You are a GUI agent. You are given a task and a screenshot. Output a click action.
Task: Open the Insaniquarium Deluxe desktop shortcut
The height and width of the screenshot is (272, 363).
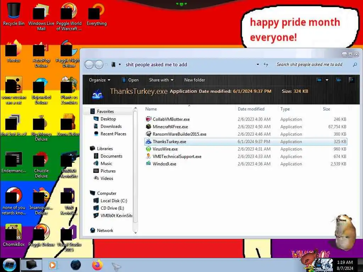tap(41, 201)
